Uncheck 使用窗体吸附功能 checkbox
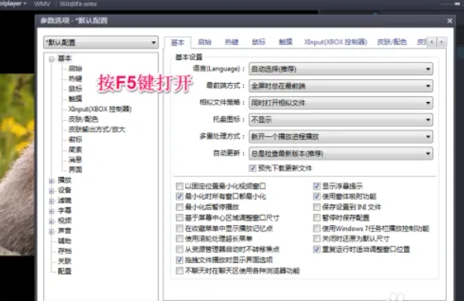 point(316,196)
